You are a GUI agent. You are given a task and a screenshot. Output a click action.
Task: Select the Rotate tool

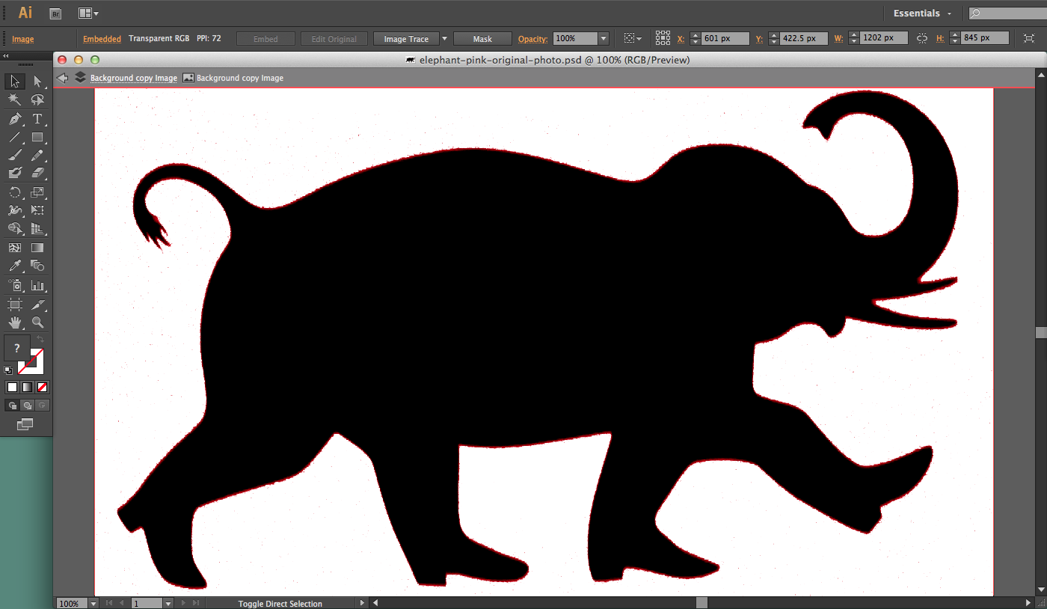click(x=15, y=192)
